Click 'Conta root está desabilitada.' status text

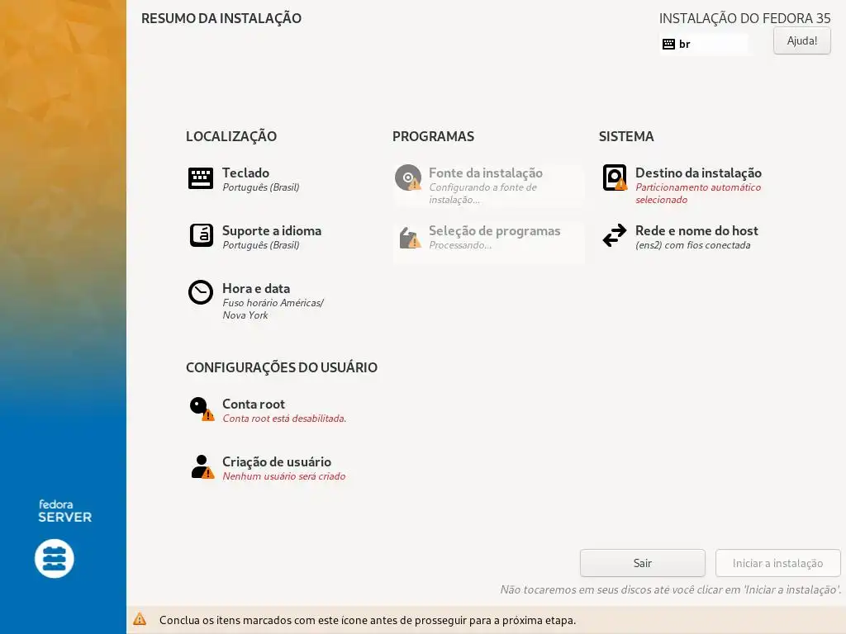click(x=284, y=419)
